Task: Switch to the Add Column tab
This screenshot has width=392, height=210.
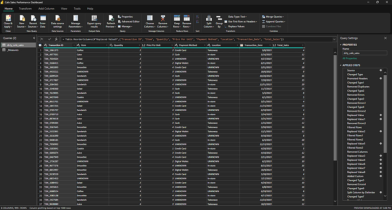Action: click(x=46, y=8)
